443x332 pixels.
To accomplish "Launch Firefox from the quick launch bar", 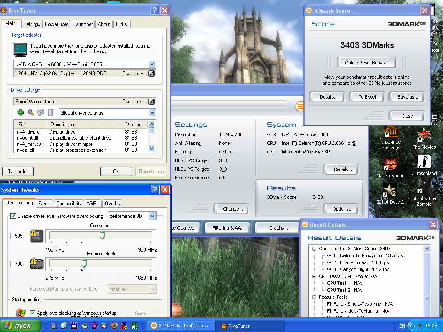I will 114,326.
